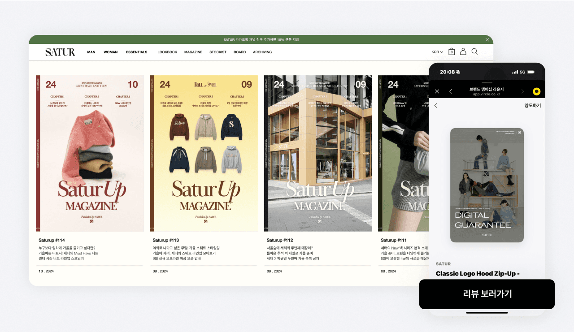The height and width of the screenshot is (332, 574).
Task: Close the phone in-app browser (X)
Action: [x=437, y=91]
